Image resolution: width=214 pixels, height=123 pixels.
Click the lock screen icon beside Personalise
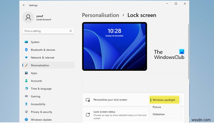pos(88,100)
